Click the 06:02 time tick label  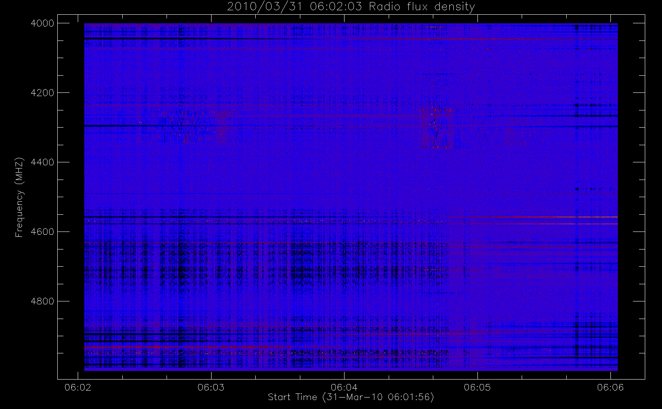point(78,387)
